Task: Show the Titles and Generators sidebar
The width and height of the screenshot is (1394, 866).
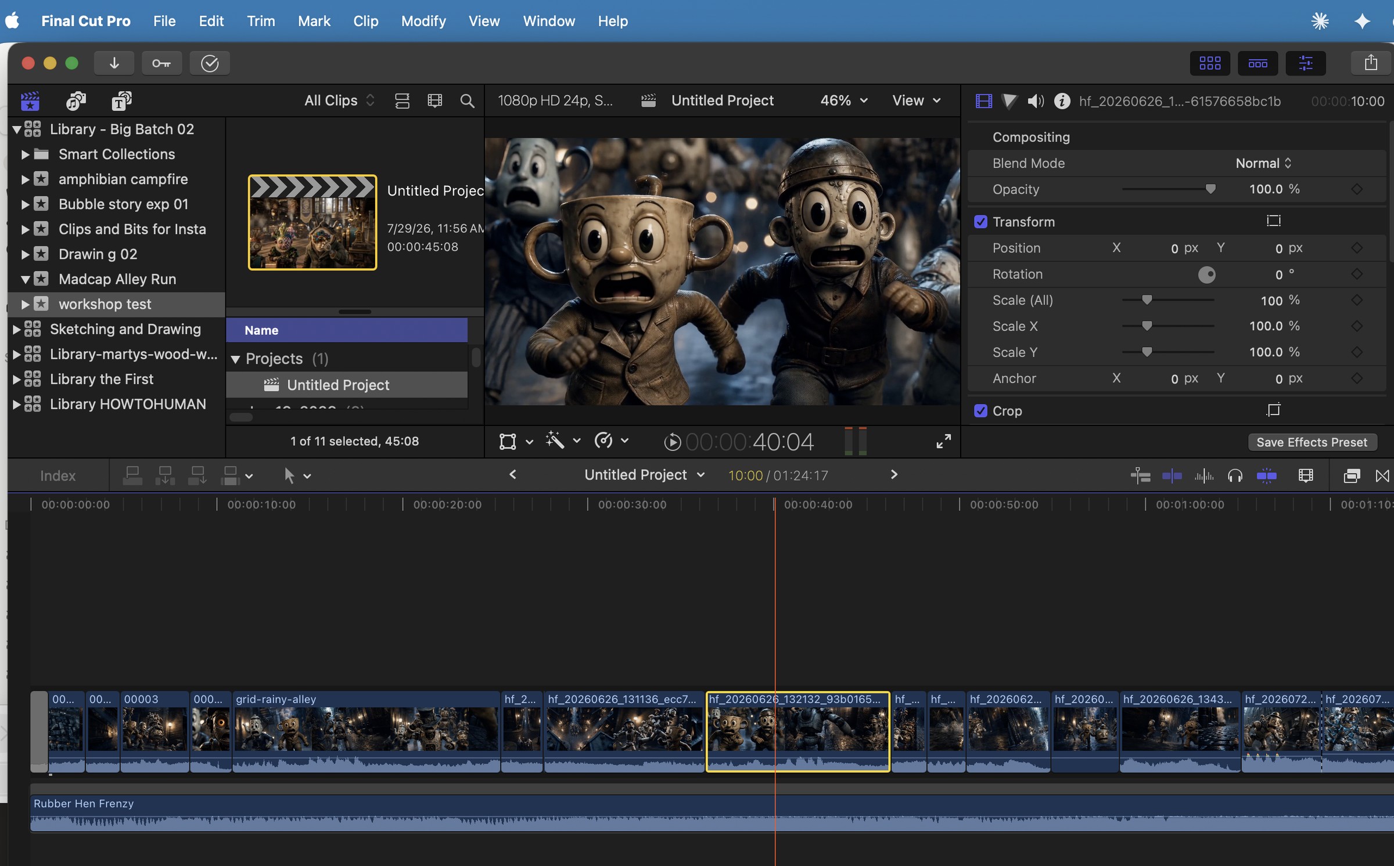Action: click(x=121, y=101)
